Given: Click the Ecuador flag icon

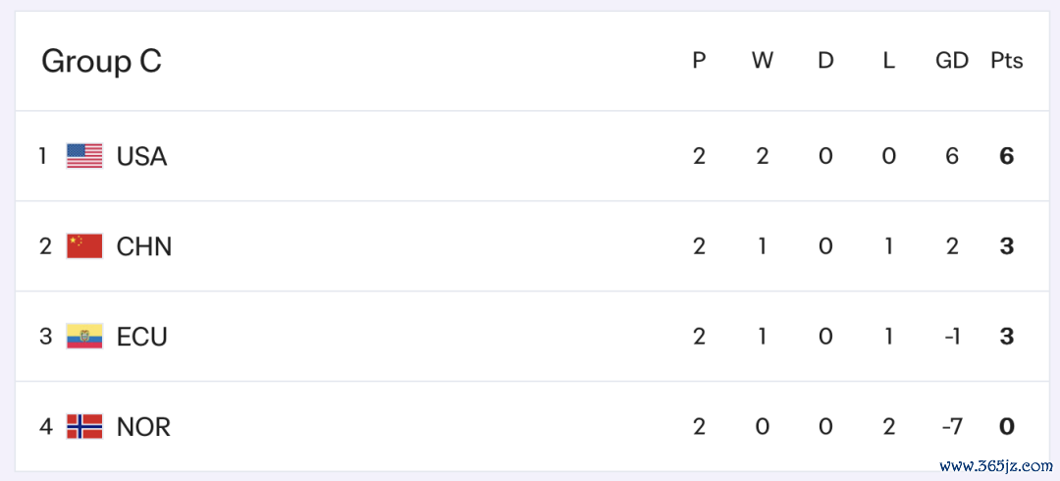Looking at the screenshot, I should [84, 337].
